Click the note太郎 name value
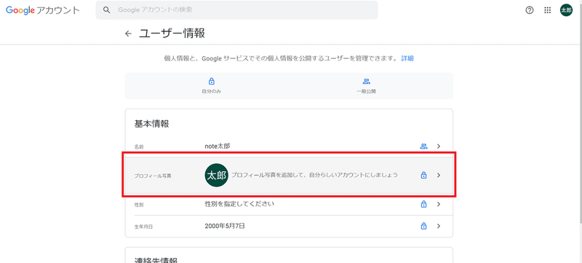Image resolution: width=582 pixels, height=263 pixels. pos(218,146)
